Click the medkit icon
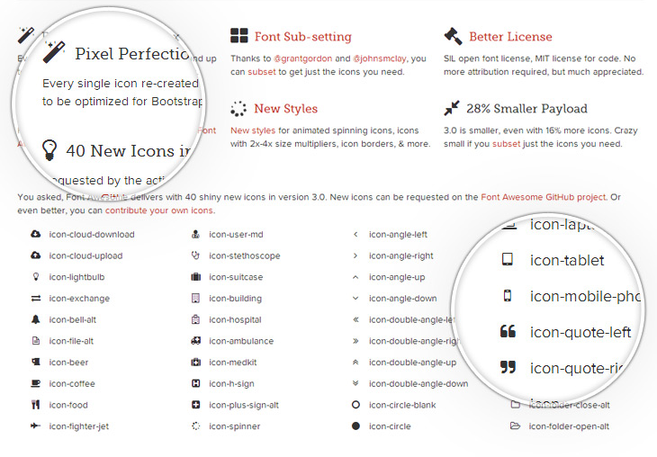The height and width of the screenshot is (457, 657). 195,363
